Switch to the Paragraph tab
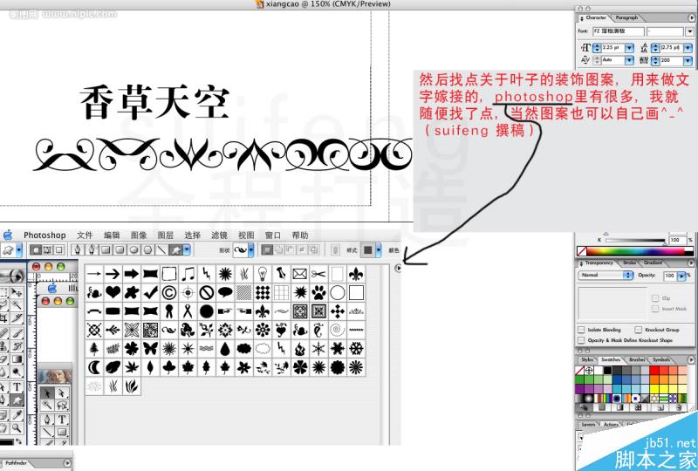 tap(626, 17)
